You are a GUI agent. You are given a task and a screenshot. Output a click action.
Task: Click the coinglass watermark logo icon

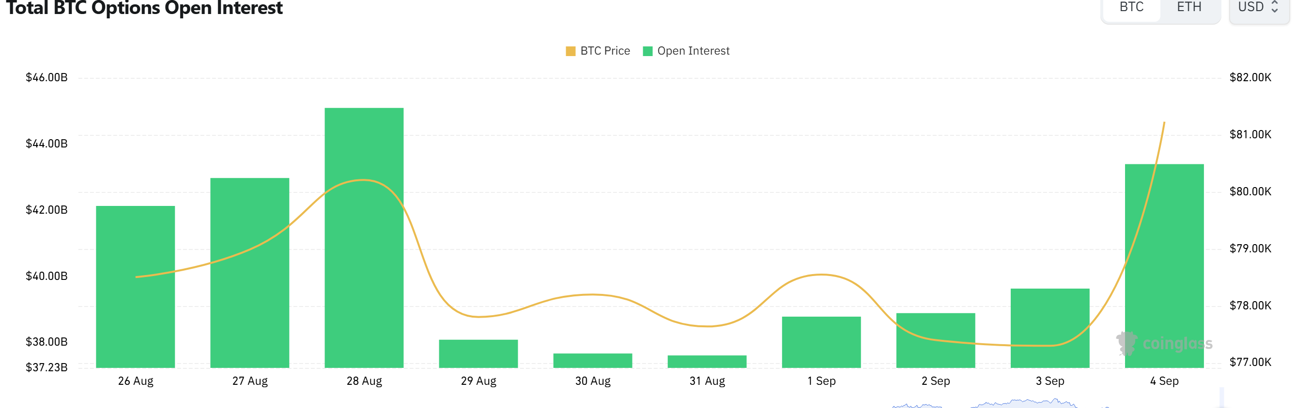(1126, 343)
